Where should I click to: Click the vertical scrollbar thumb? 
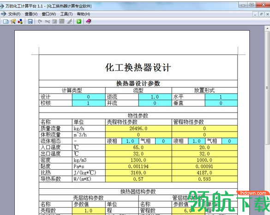coord(267,88)
